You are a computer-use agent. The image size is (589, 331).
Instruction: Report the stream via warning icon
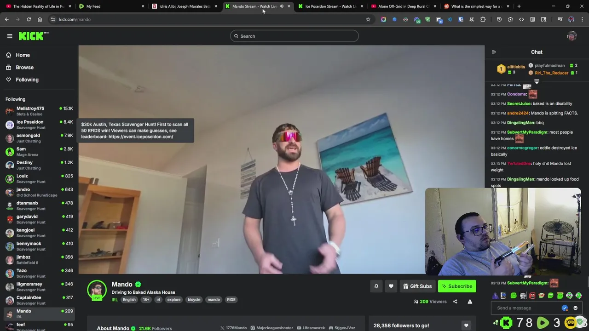click(470, 302)
